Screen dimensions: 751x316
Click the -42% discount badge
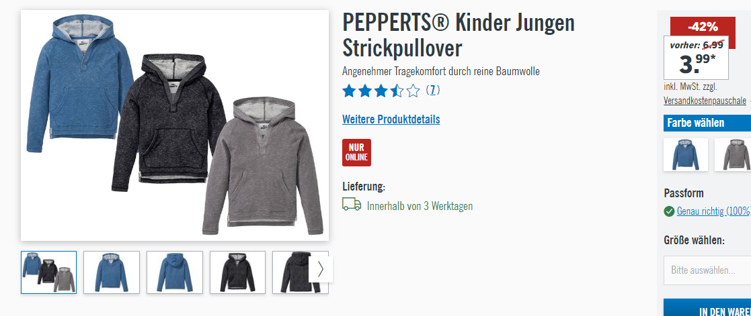703,27
